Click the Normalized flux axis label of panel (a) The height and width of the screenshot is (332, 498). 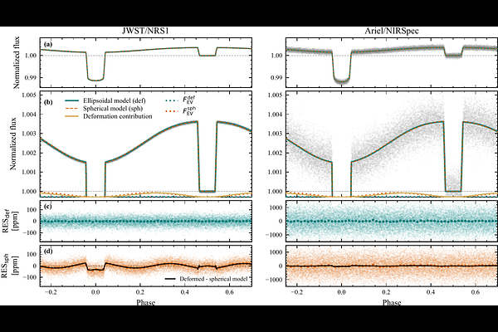pyautogui.click(x=17, y=62)
